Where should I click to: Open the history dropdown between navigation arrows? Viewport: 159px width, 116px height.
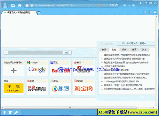pyautogui.click(x=129, y=5)
